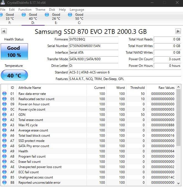Go to the next disk arrow
The image size is (183, 187).
tap(178, 31)
